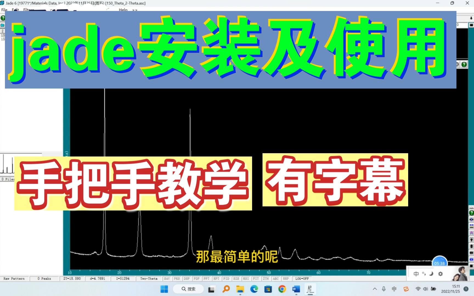Image resolution: width=474 pixels, height=296 pixels.
Task: Click the green question-mark icon below the banner's right edge
Action: point(464,64)
